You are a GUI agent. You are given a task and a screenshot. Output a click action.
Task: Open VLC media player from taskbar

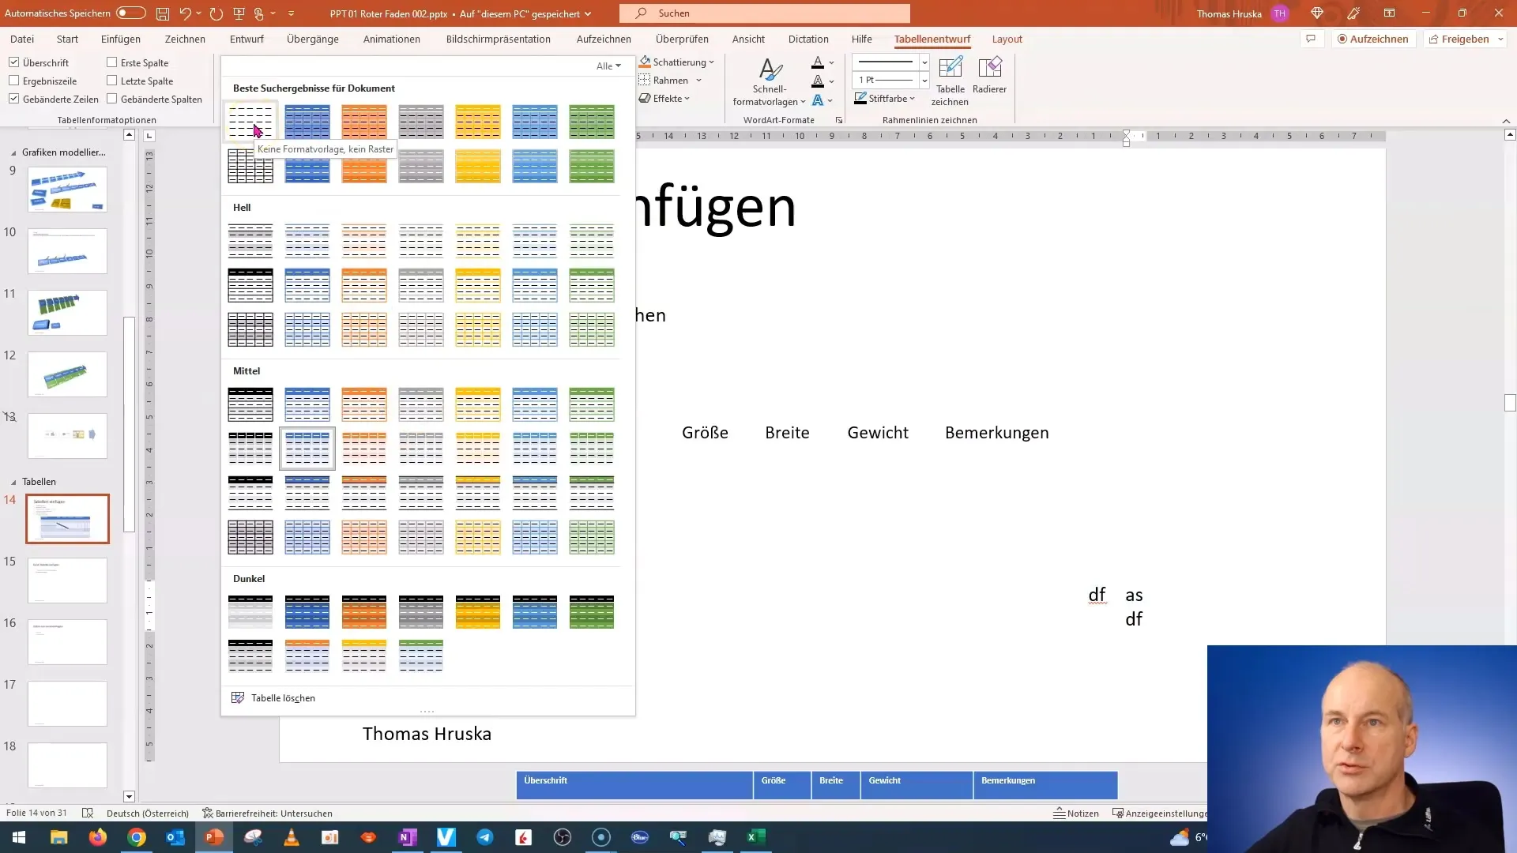tap(292, 837)
